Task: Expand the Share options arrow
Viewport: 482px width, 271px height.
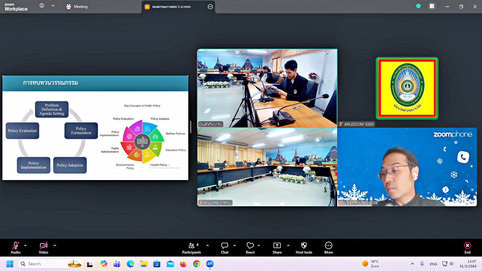Action: pyautogui.click(x=288, y=245)
